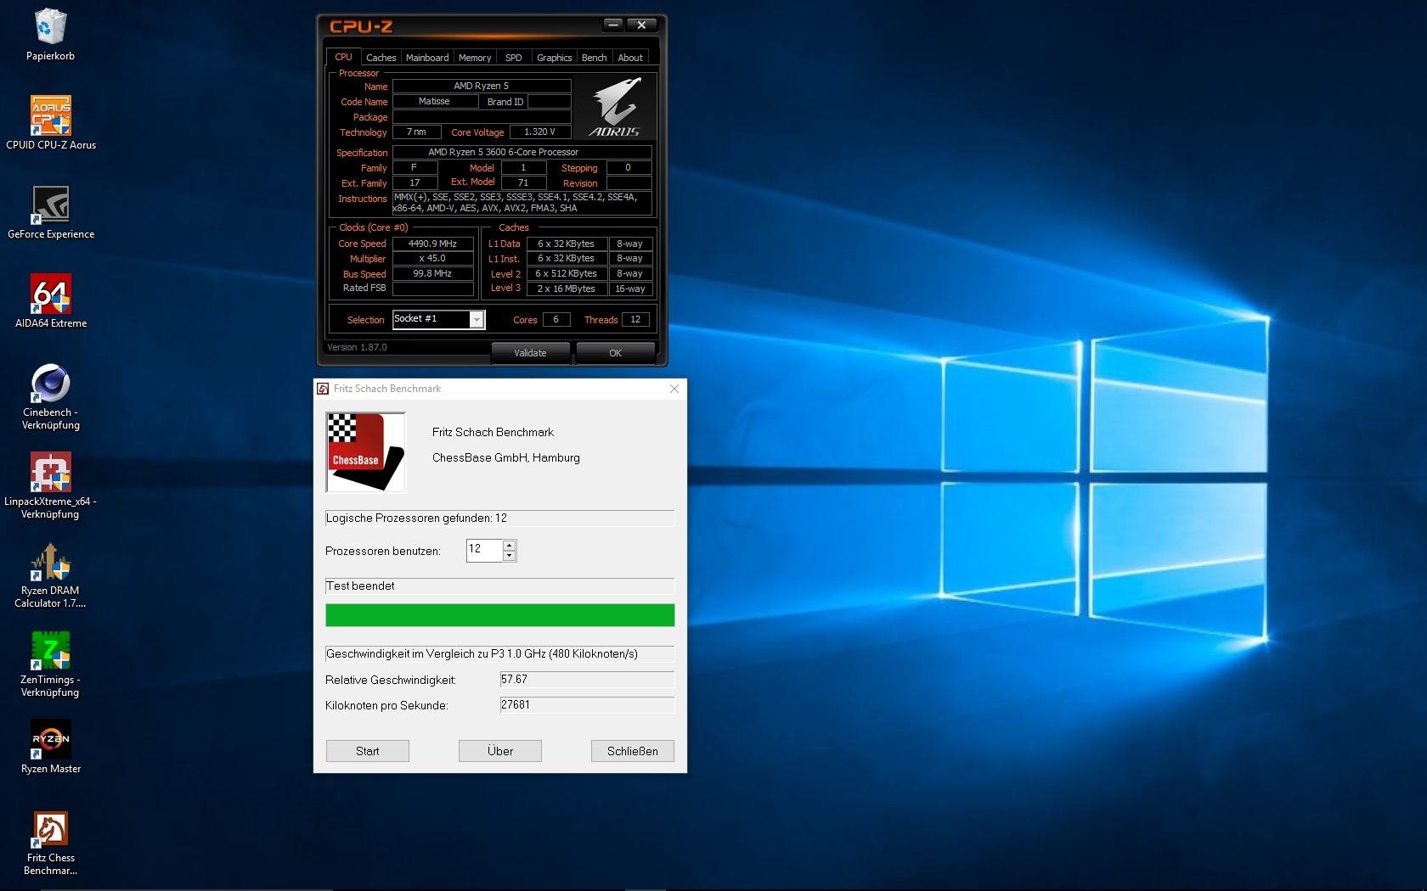The width and height of the screenshot is (1427, 891).
Task: Click the Fritz Schach Benchmark title bar icon
Action: [323, 389]
